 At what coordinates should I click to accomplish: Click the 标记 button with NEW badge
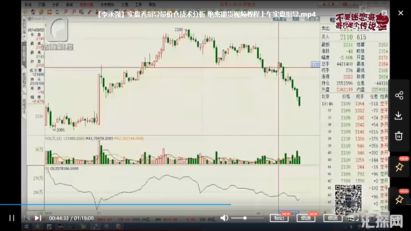(279, 218)
